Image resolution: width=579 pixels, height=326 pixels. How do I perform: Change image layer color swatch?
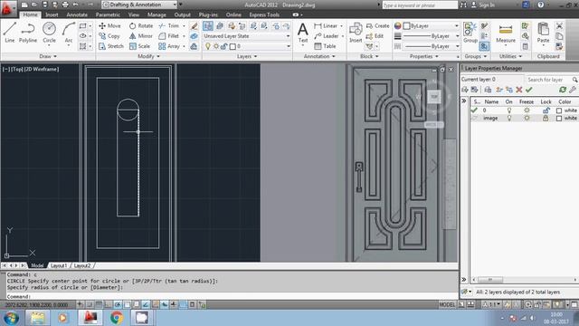tap(559, 119)
